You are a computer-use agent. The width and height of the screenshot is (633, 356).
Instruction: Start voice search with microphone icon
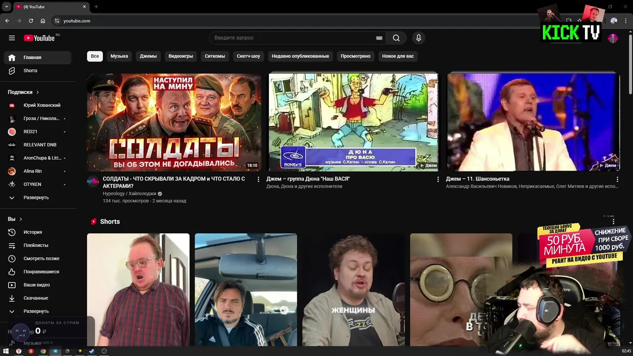pyautogui.click(x=418, y=38)
